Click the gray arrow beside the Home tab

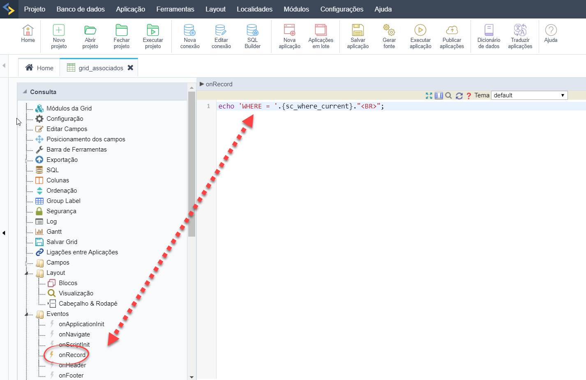(x=4, y=65)
